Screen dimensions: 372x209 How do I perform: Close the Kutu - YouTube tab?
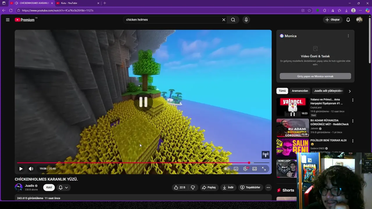[98, 3]
